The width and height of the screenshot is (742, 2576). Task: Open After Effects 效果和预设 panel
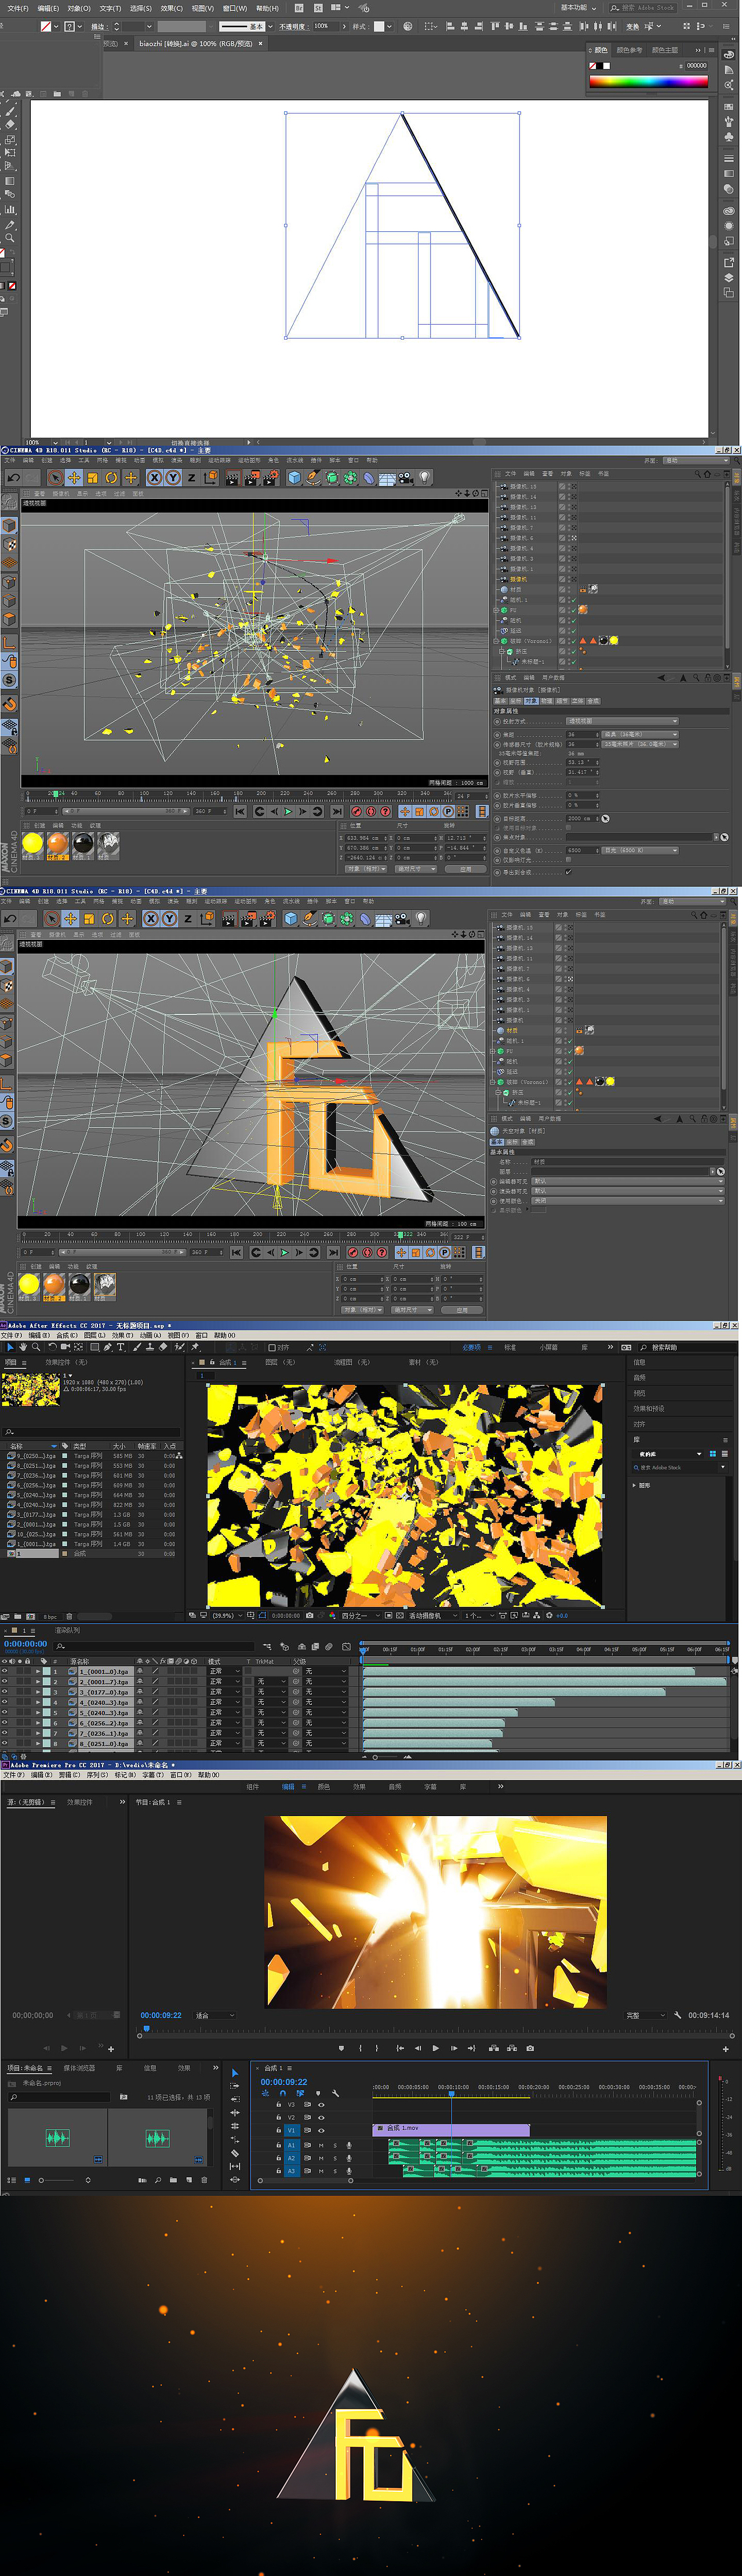click(649, 1408)
